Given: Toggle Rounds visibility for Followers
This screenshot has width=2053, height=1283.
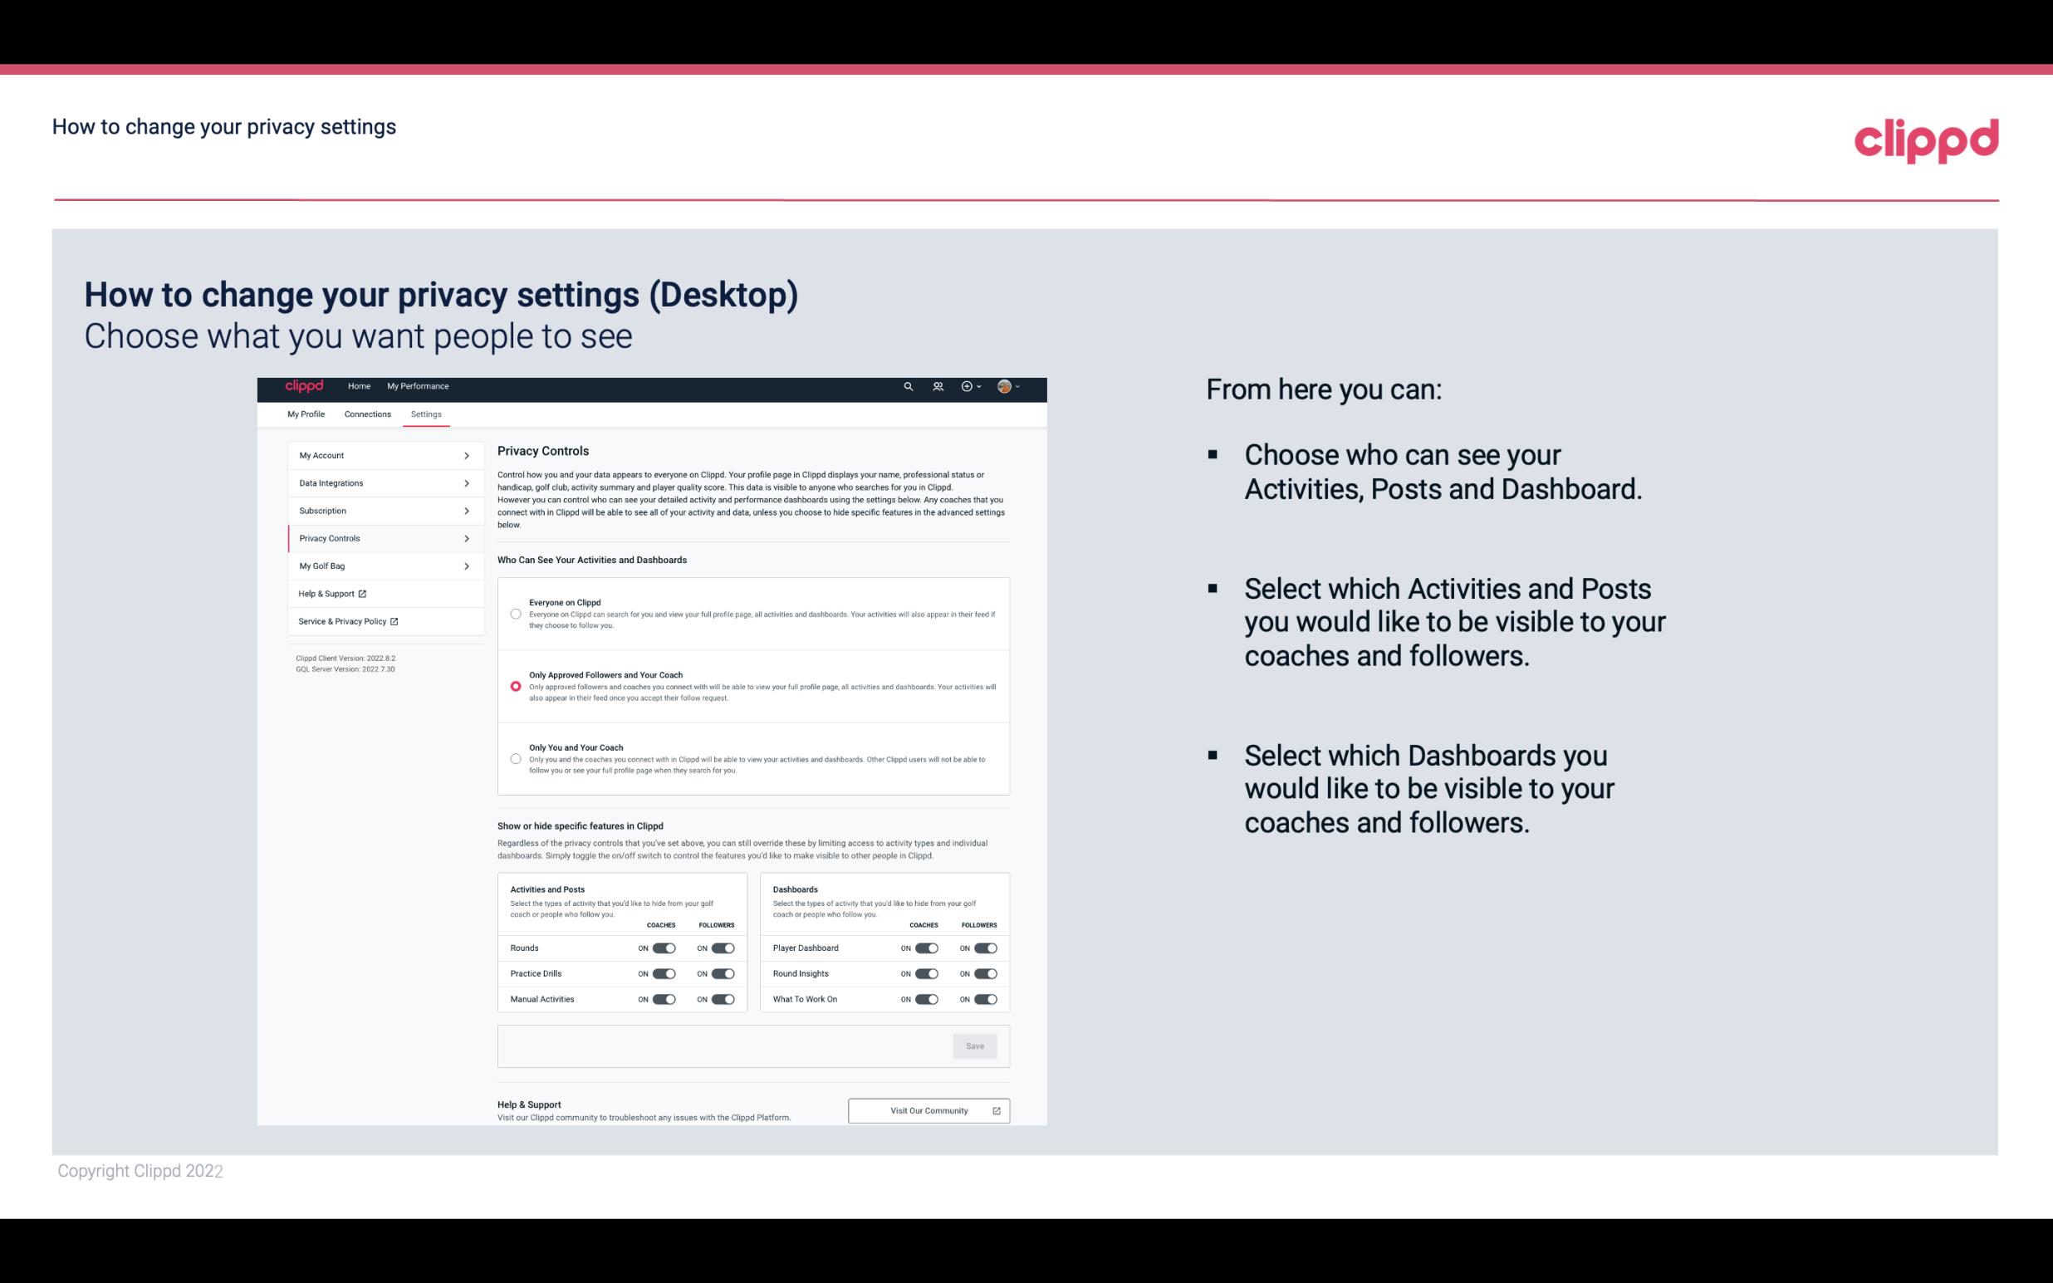Looking at the screenshot, I should pos(721,948).
